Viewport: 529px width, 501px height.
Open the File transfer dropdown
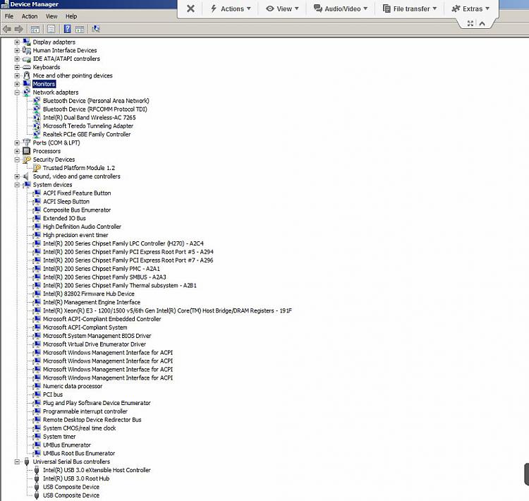point(410,8)
